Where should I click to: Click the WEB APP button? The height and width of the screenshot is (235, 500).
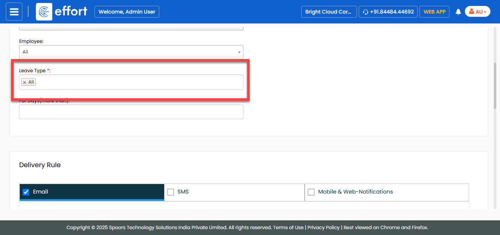click(434, 12)
